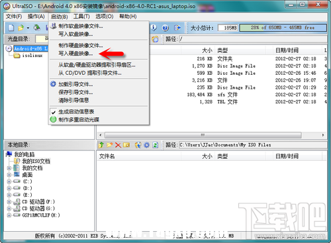
Task: Click the scrollbar right arrow
Action: (323, 135)
